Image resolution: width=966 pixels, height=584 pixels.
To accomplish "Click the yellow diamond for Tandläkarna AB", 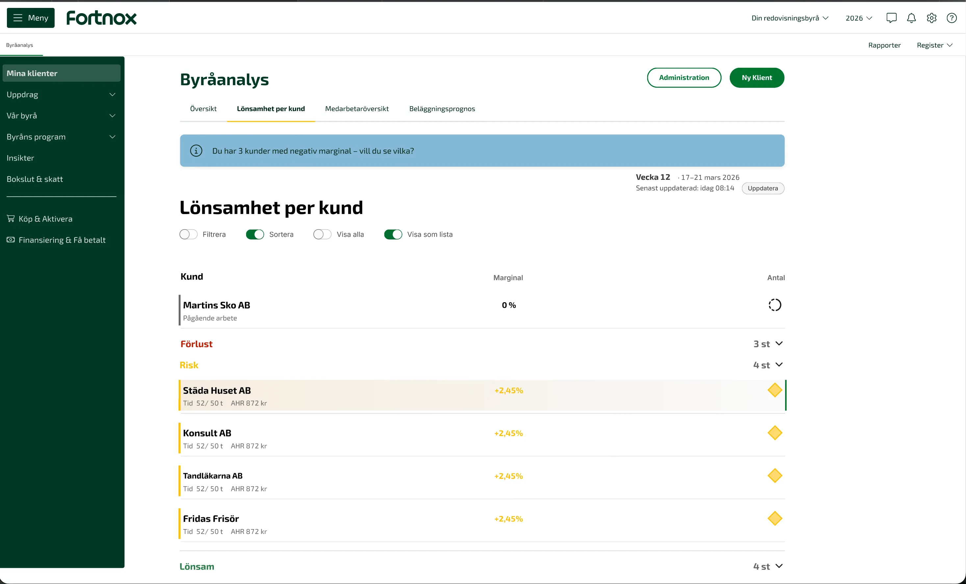I will click(x=775, y=475).
